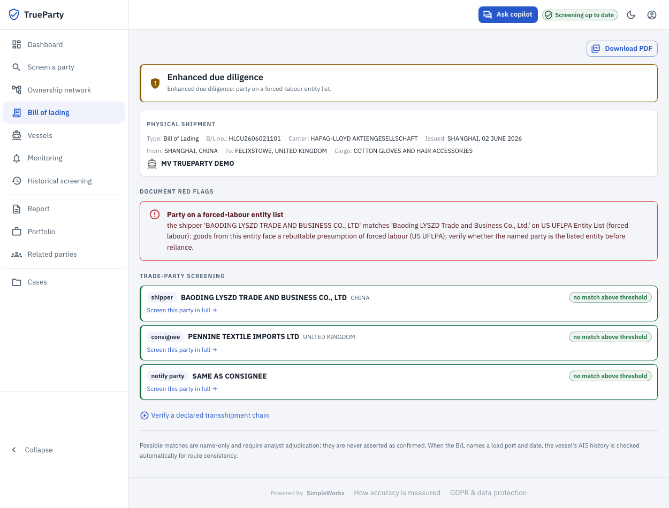Image resolution: width=669 pixels, height=508 pixels.
Task: Click the Screening up to date status badge
Action: coord(580,15)
